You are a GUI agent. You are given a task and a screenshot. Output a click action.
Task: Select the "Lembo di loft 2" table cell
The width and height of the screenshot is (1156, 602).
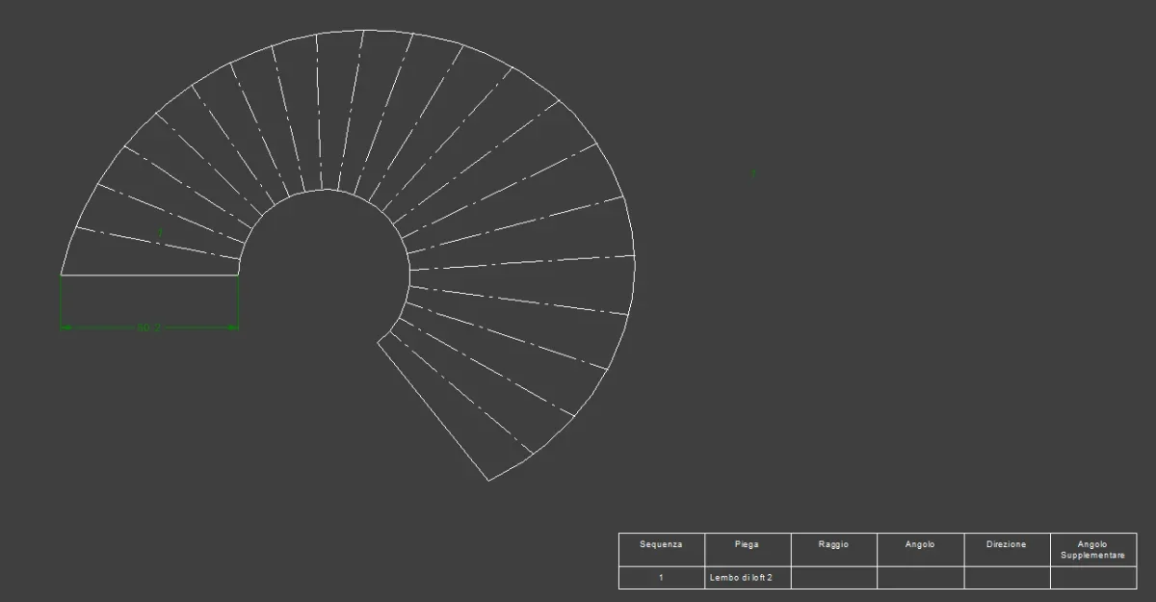point(748,578)
